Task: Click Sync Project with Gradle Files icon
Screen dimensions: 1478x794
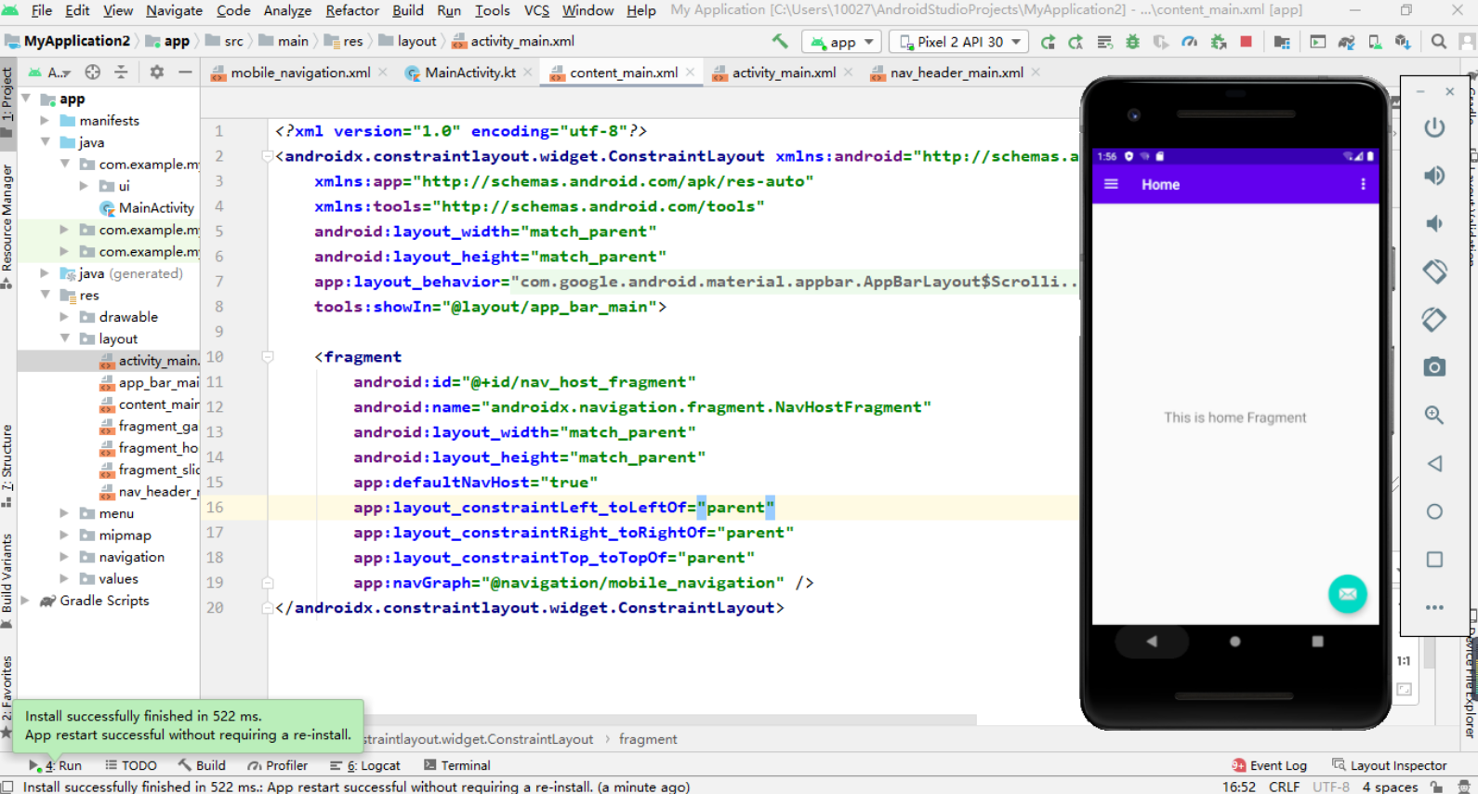Action: coord(1346,42)
